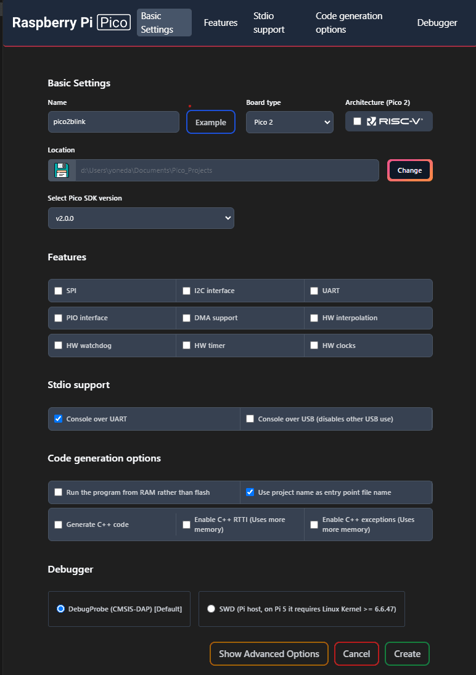Image resolution: width=476 pixels, height=675 pixels.
Task: Check DMA support option
Action: pyautogui.click(x=186, y=318)
